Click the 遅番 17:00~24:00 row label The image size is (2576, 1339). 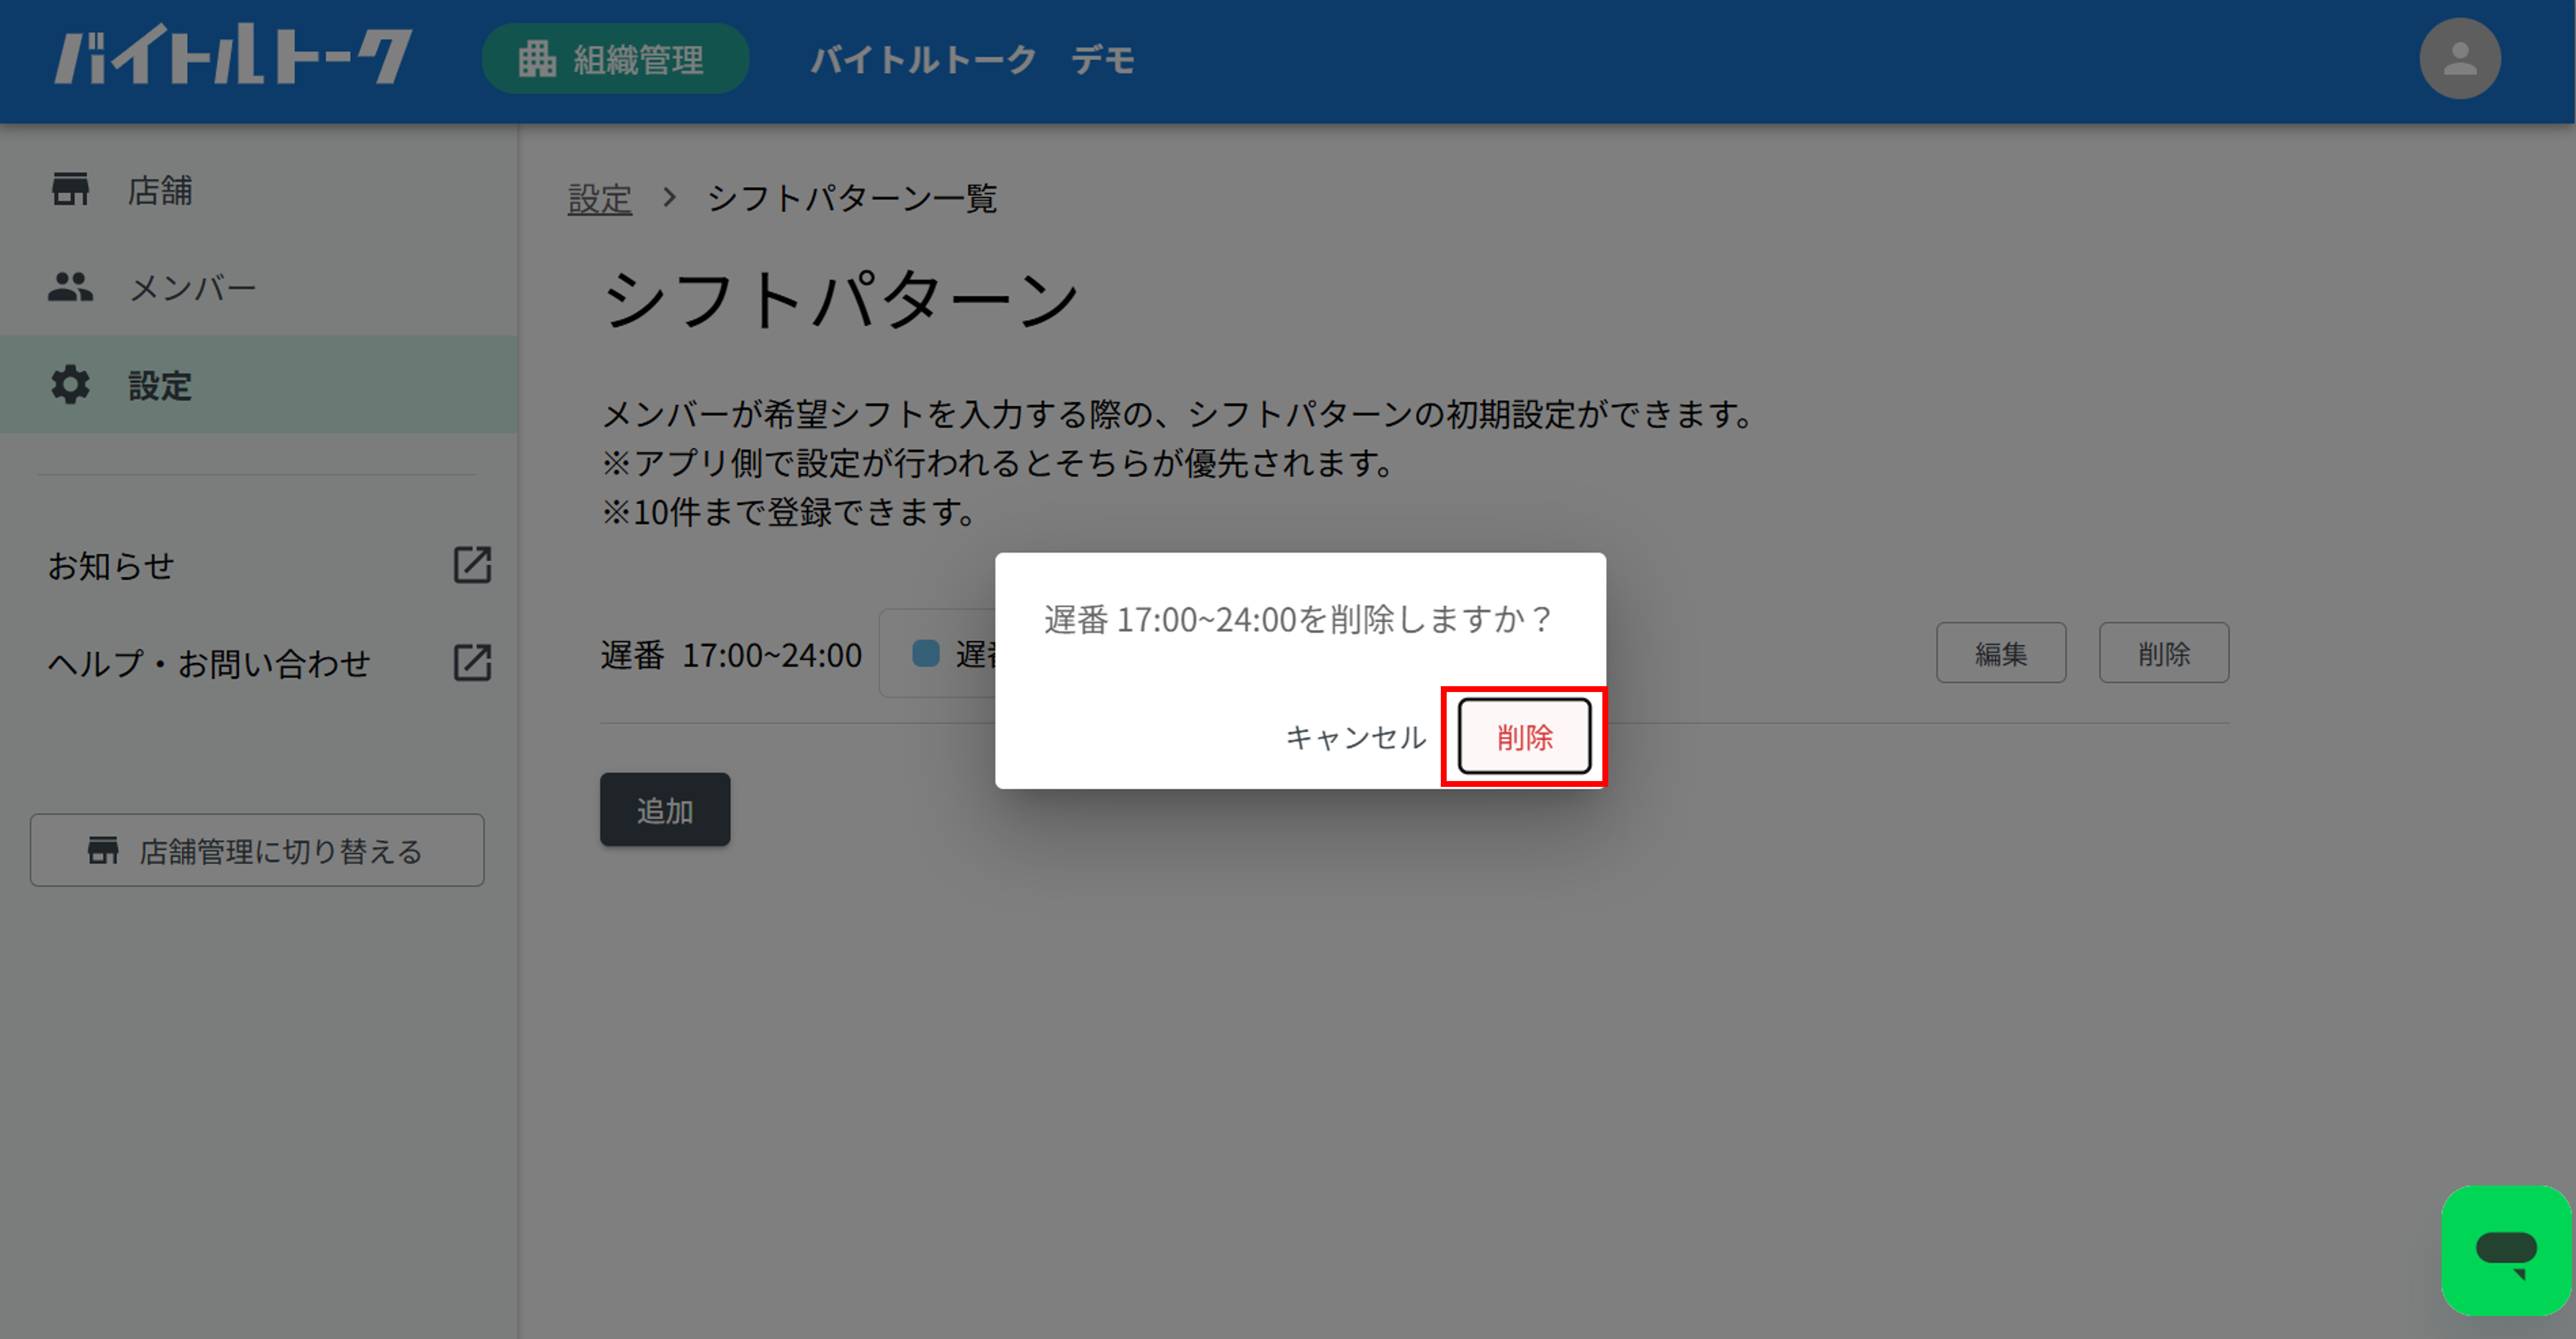click(x=731, y=655)
